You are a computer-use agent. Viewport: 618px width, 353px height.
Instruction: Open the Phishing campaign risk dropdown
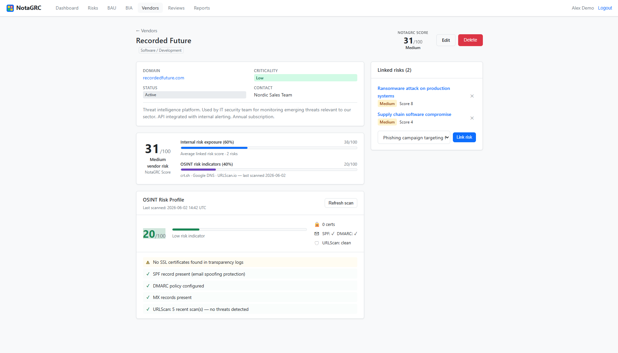[x=414, y=138]
